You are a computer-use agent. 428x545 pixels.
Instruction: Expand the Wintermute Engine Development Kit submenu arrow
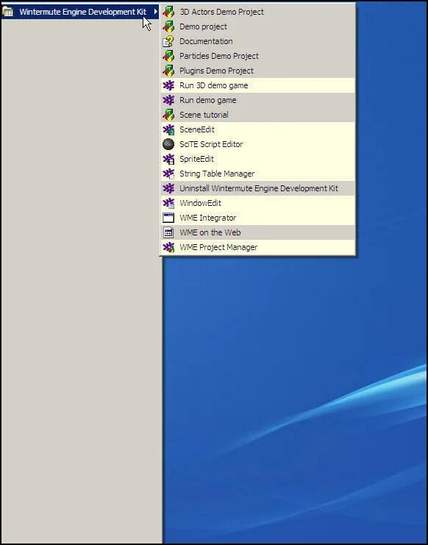point(156,12)
